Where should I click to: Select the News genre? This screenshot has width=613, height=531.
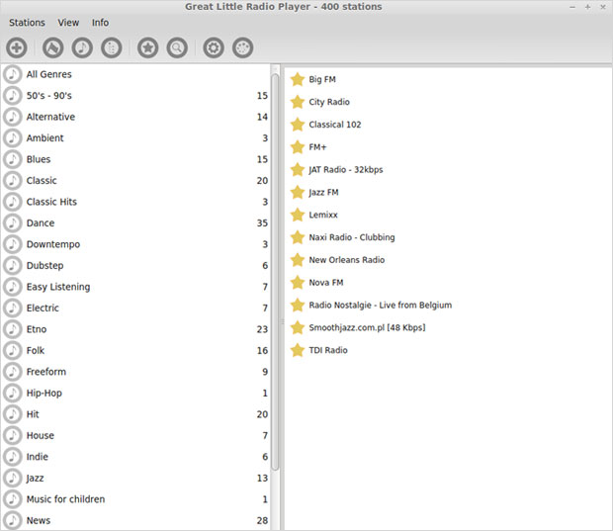(135, 520)
